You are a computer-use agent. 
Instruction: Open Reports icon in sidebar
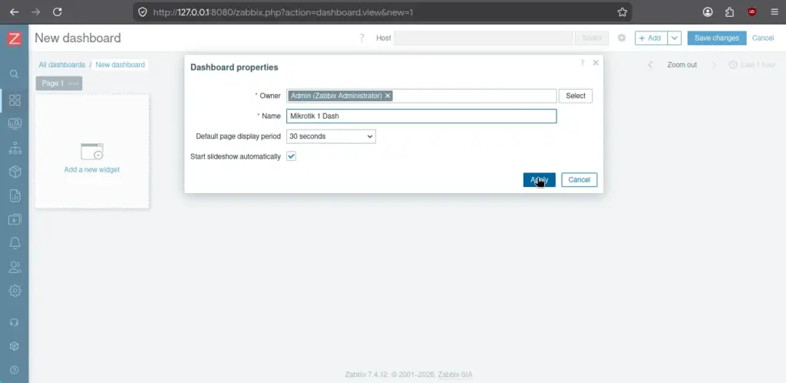coord(15,195)
